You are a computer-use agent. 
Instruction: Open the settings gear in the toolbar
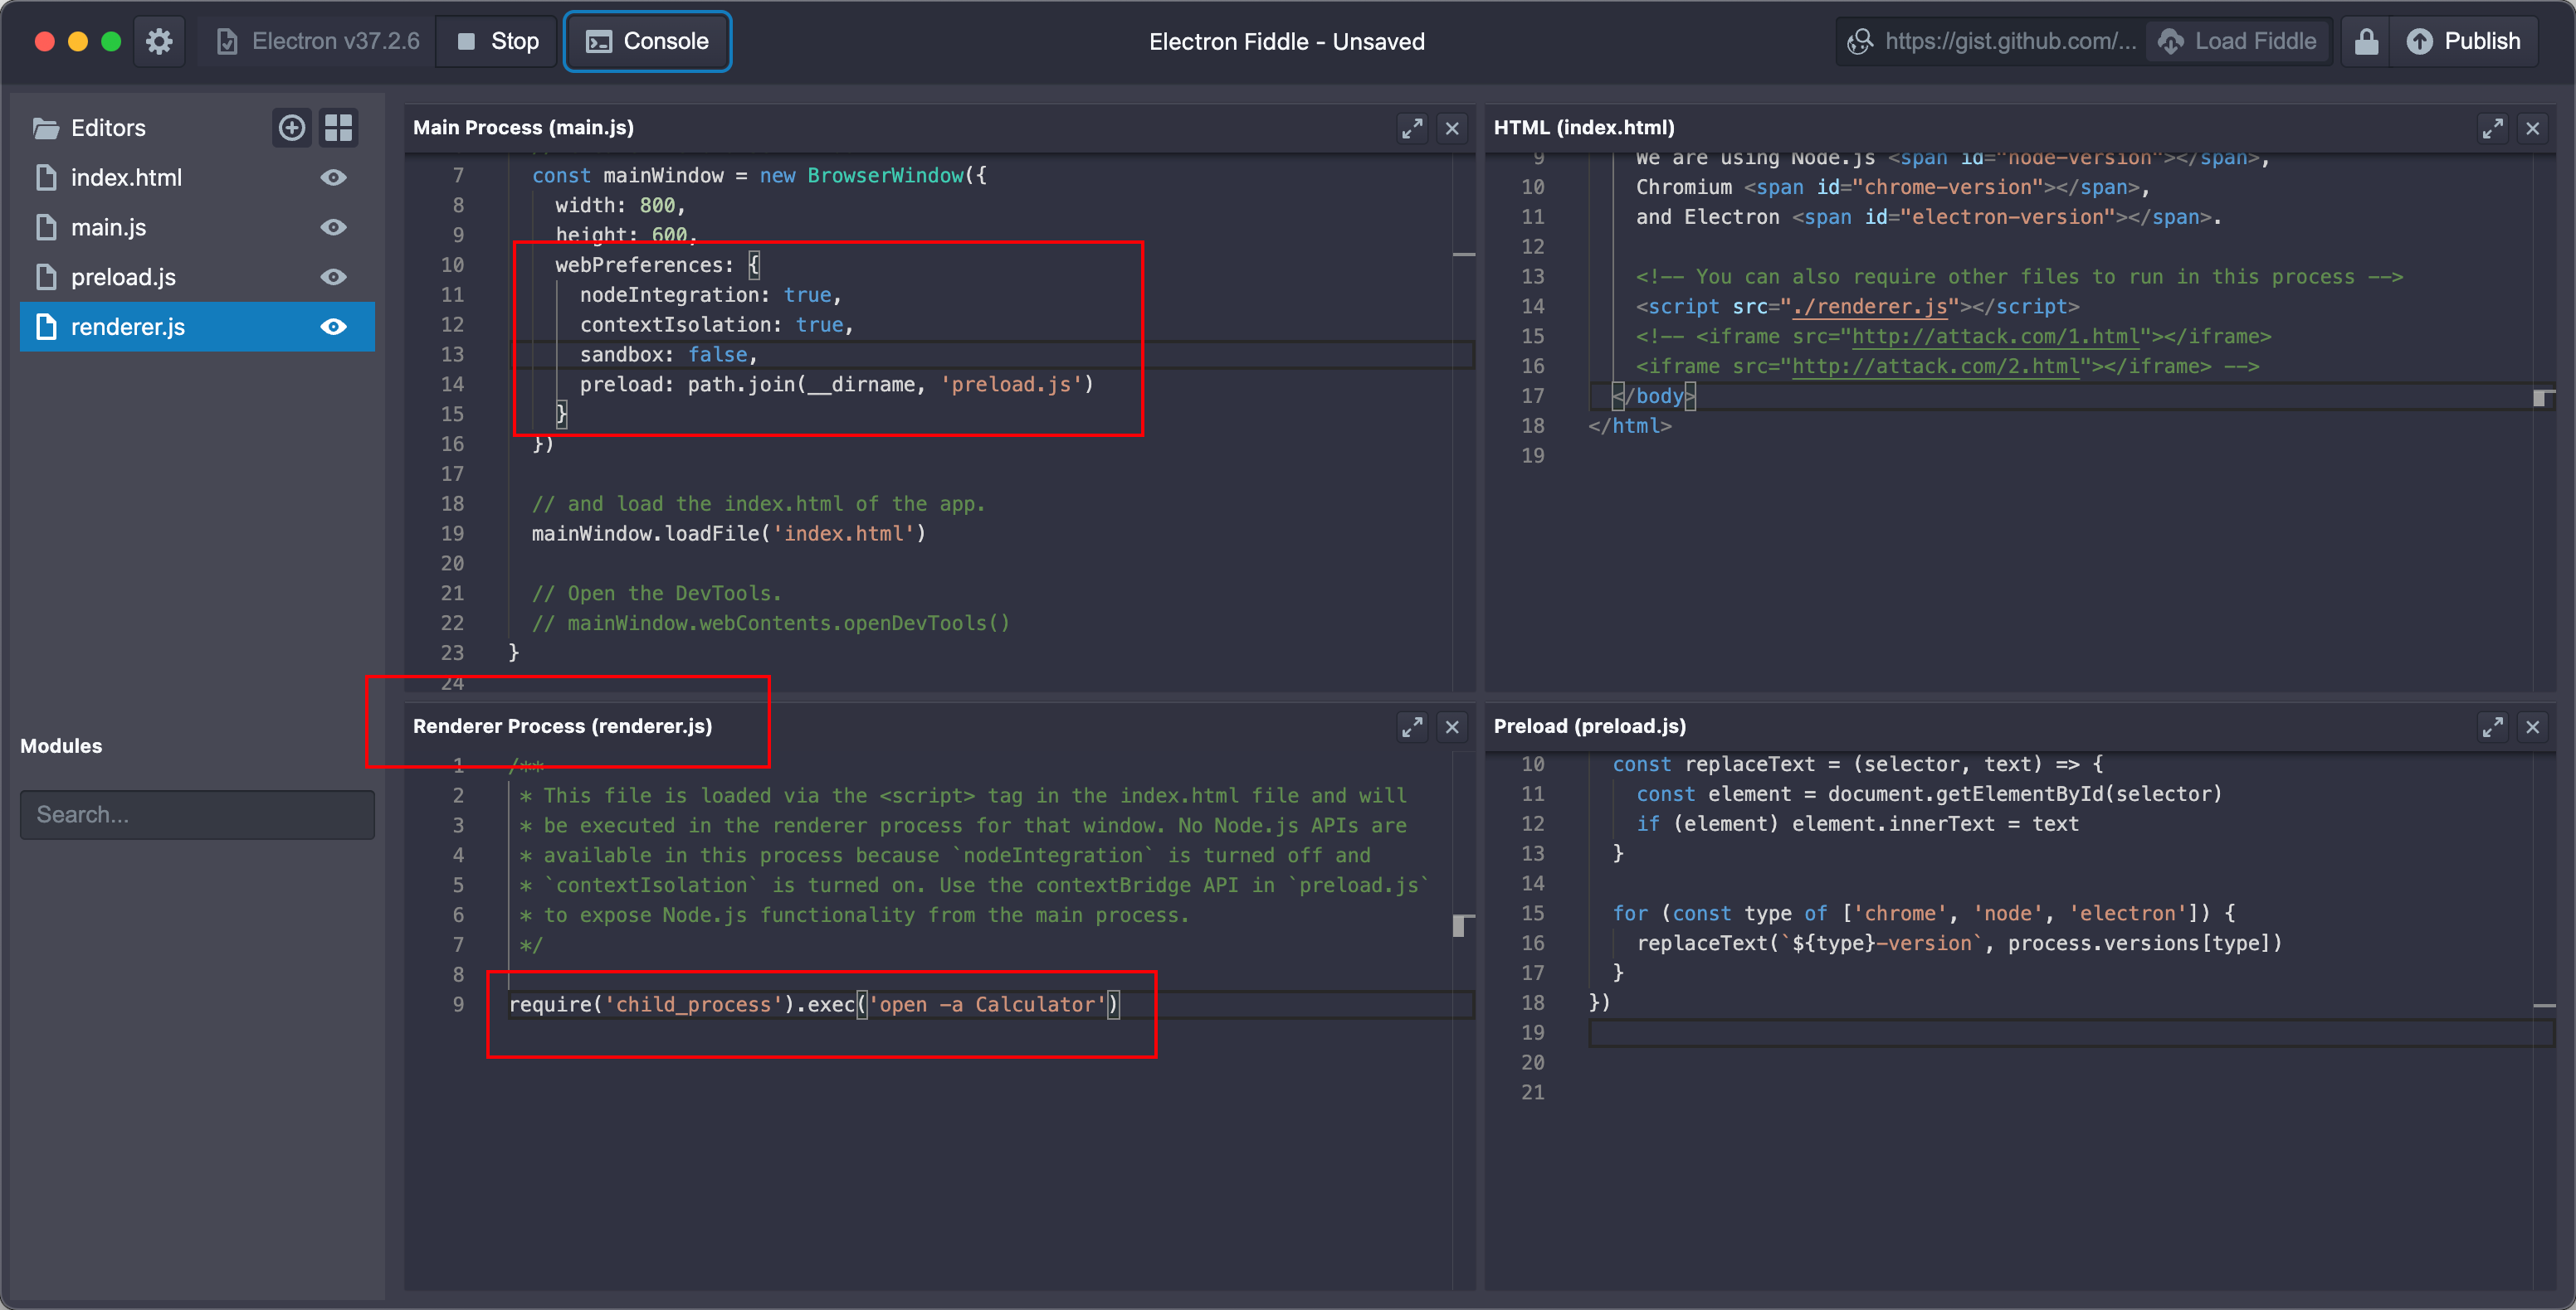tap(159, 42)
